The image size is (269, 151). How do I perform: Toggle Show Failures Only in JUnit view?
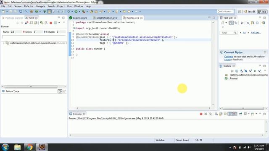point(26,23)
